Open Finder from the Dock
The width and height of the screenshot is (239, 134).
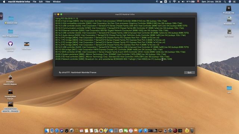click(x=47, y=131)
